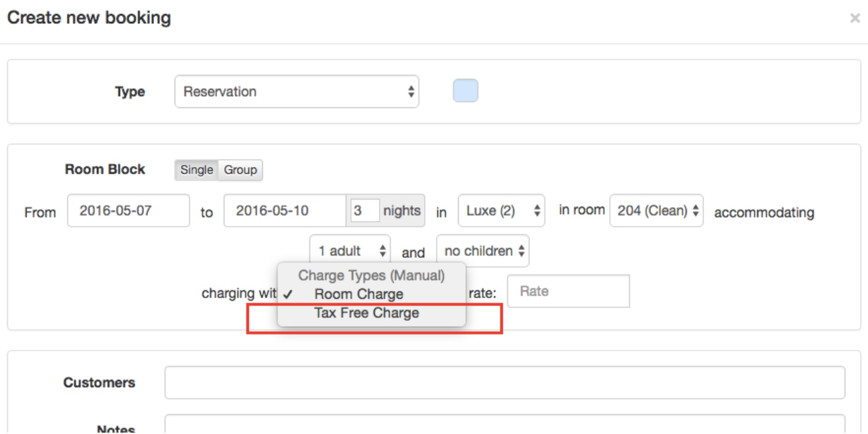Click into the Notes text box
Screen dimensions: 868x434
point(504,425)
